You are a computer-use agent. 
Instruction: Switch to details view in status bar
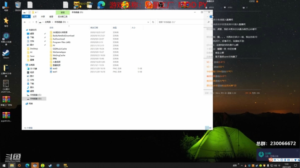[207, 128]
